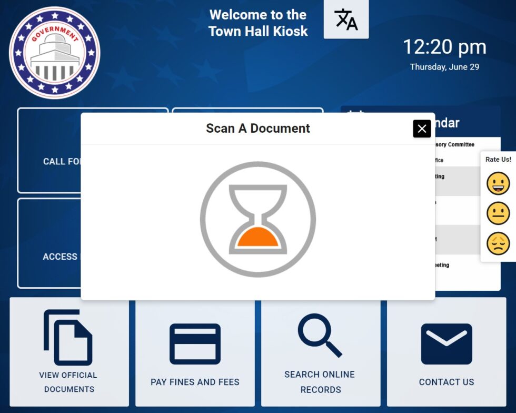The width and height of the screenshot is (516, 413).
Task: Open the language translation icon
Action: [x=346, y=19]
